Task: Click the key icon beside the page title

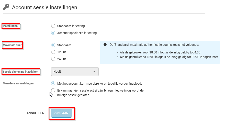Action: click(x=6, y=7)
